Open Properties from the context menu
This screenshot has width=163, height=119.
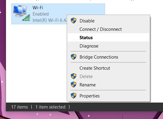click(x=108, y=96)
